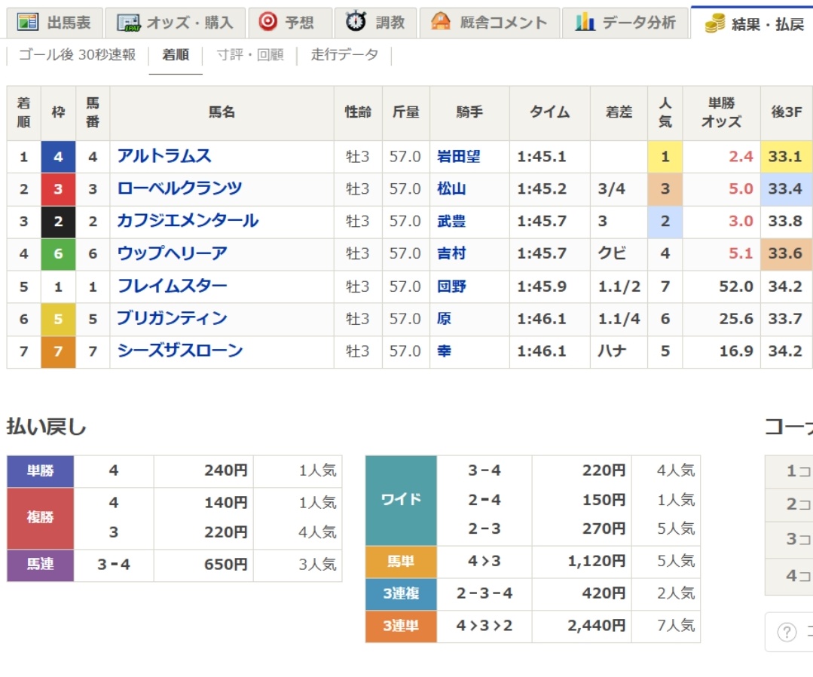Open the オッズ・購入 tab
The image size is (813, 677).
coord(176,23)
